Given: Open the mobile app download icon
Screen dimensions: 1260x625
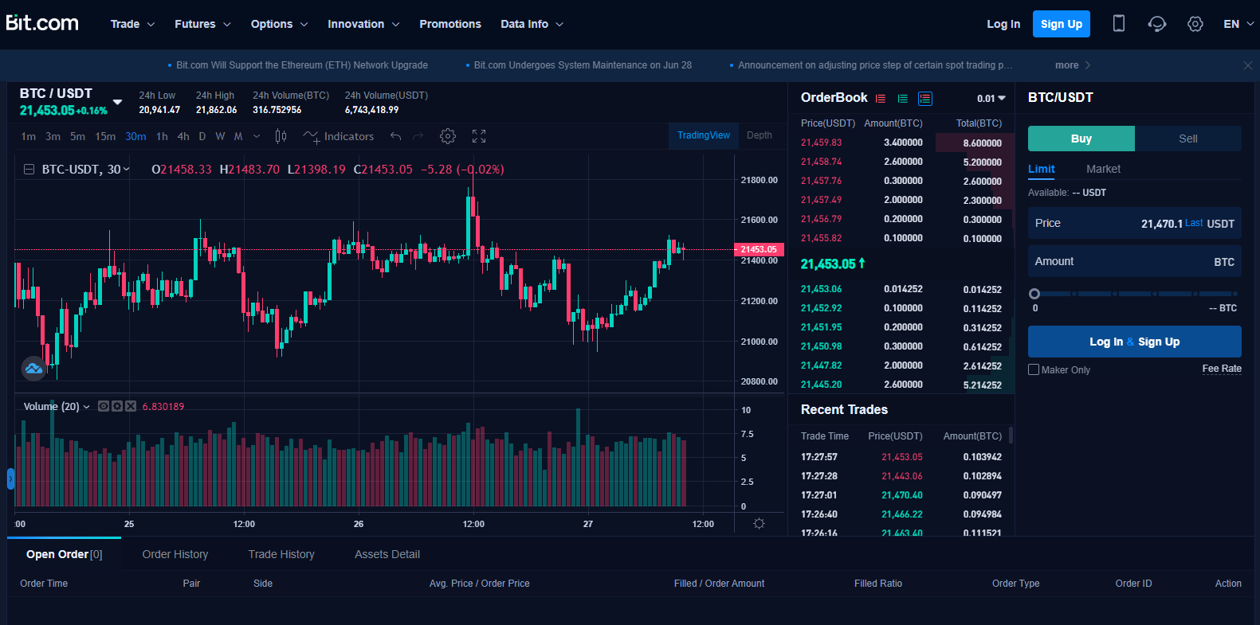Looking at the screenshot, I should [x=1119, y=24].
